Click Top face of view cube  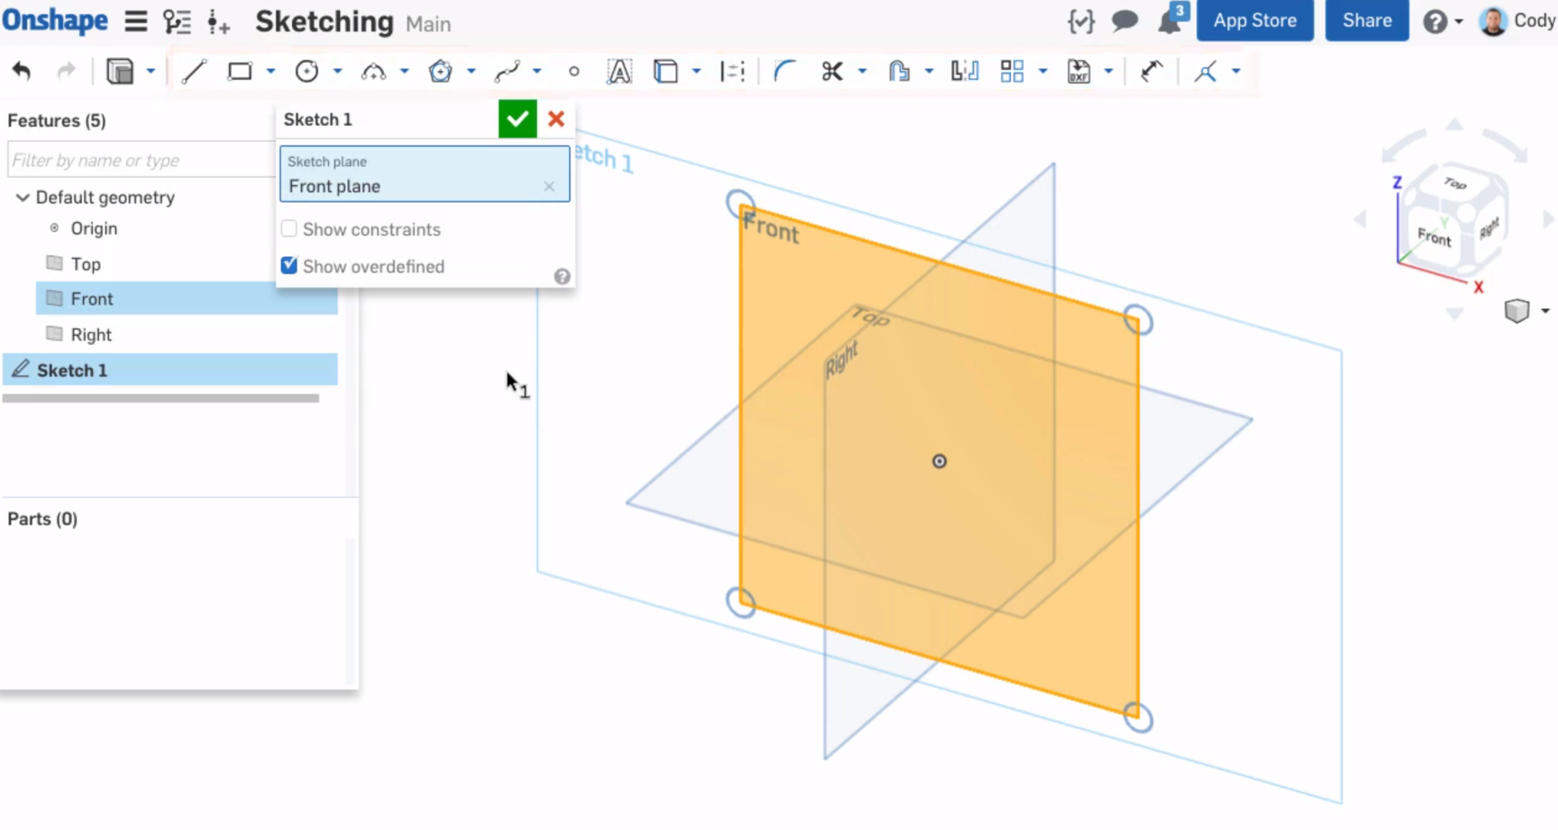coord(1455,184)
